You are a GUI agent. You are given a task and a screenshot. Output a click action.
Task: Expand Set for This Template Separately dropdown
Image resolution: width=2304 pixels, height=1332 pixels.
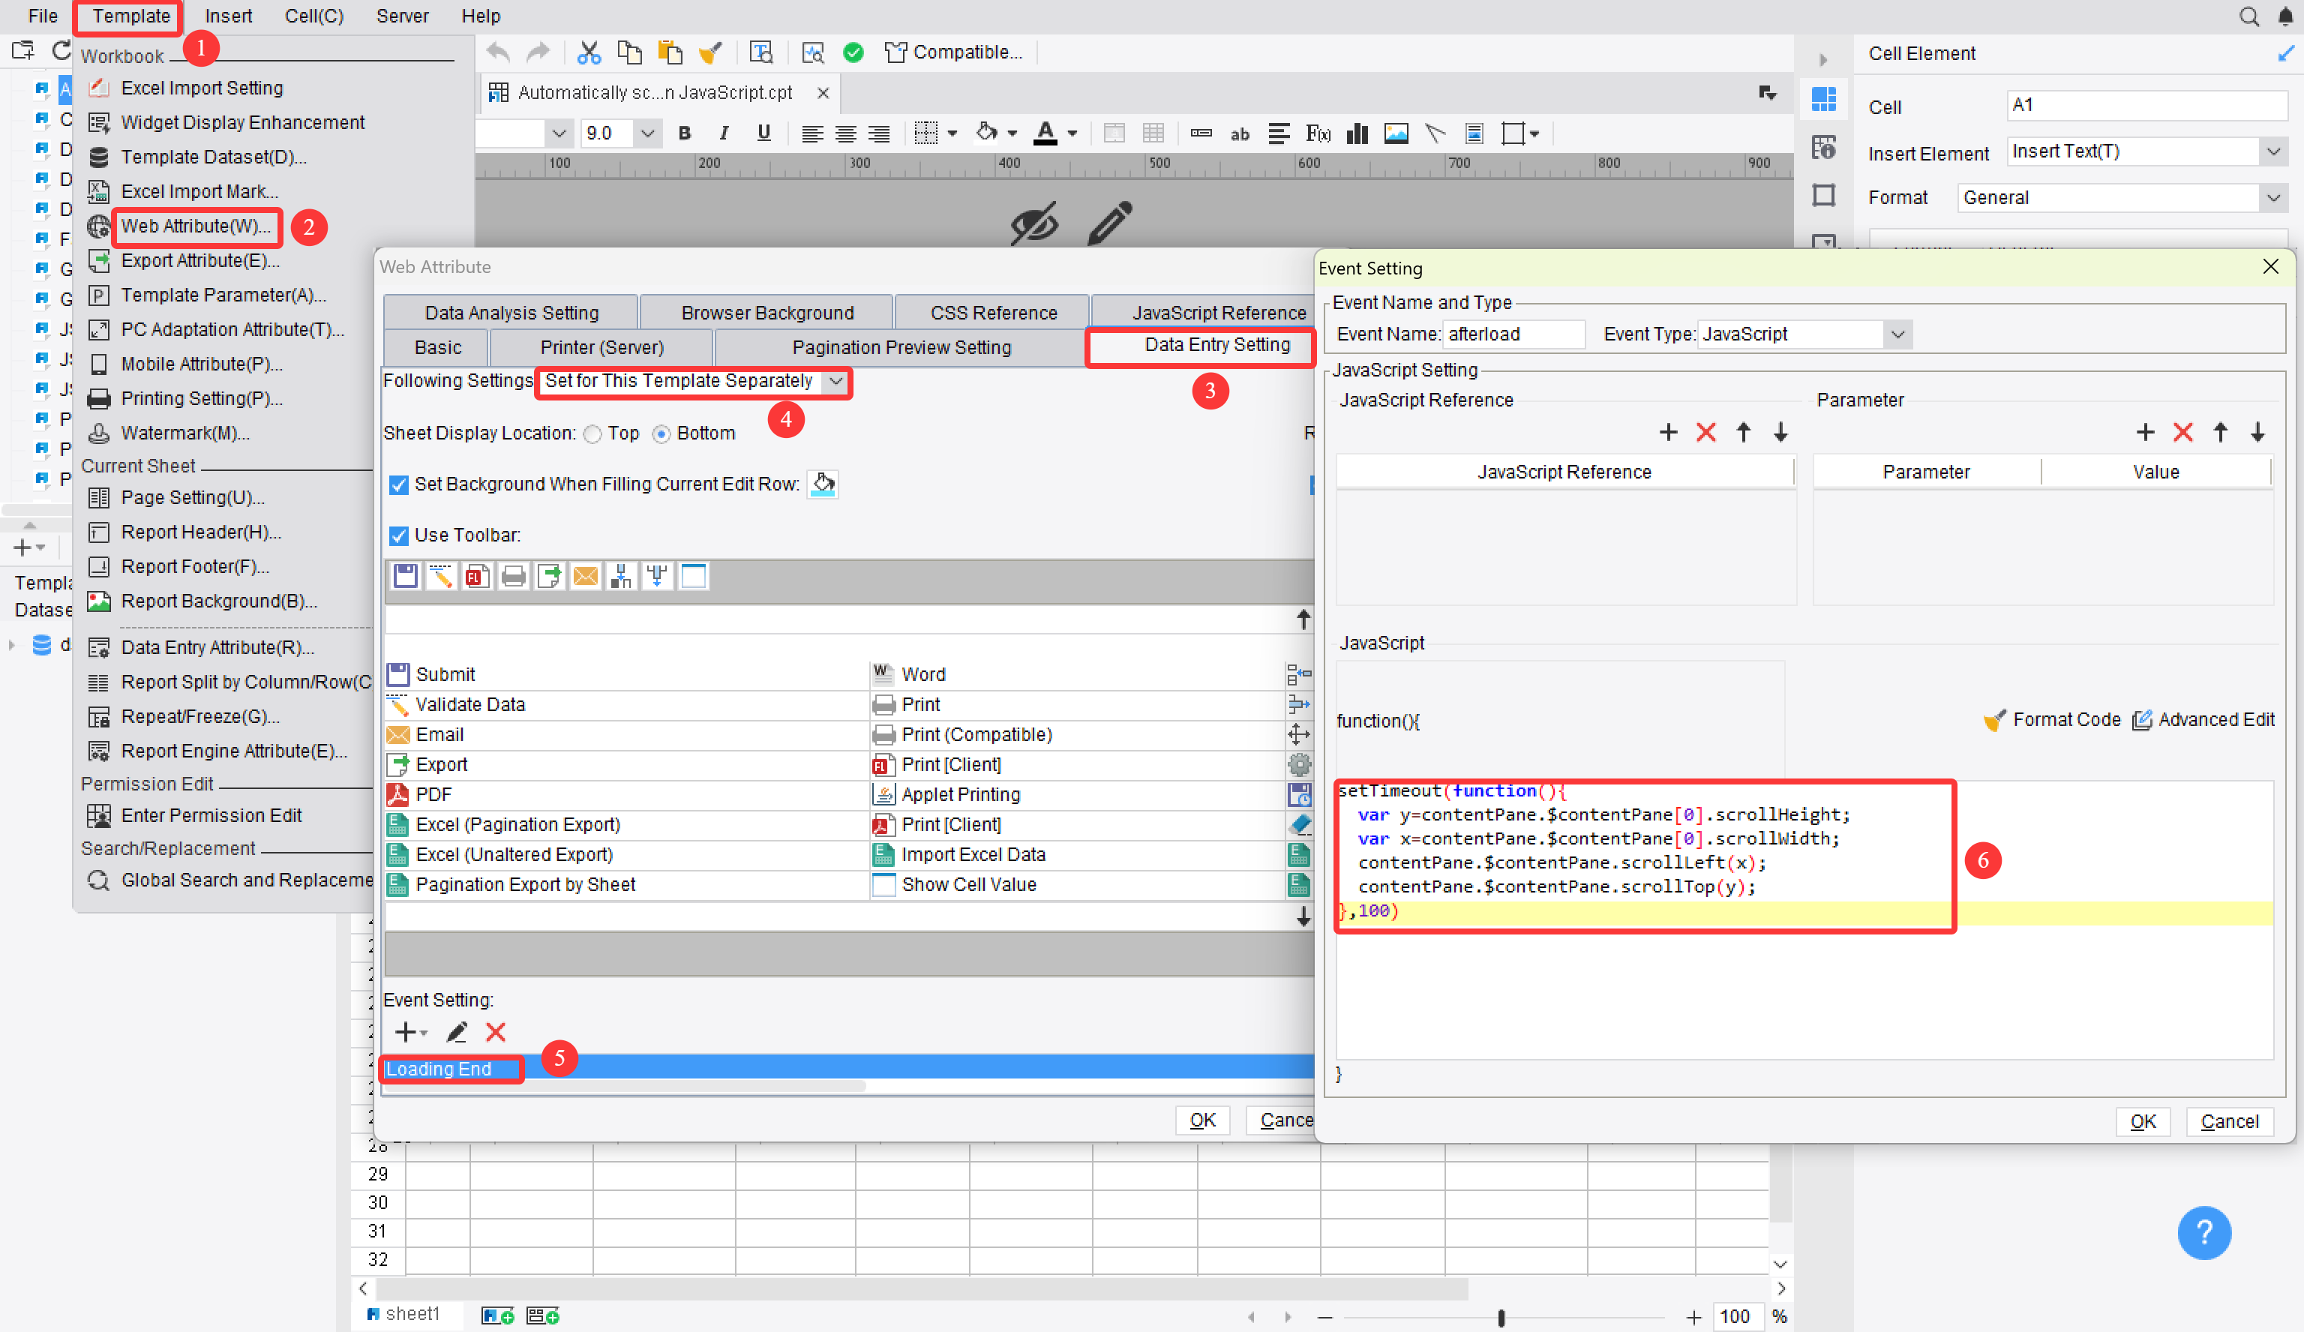click(835, 381)
